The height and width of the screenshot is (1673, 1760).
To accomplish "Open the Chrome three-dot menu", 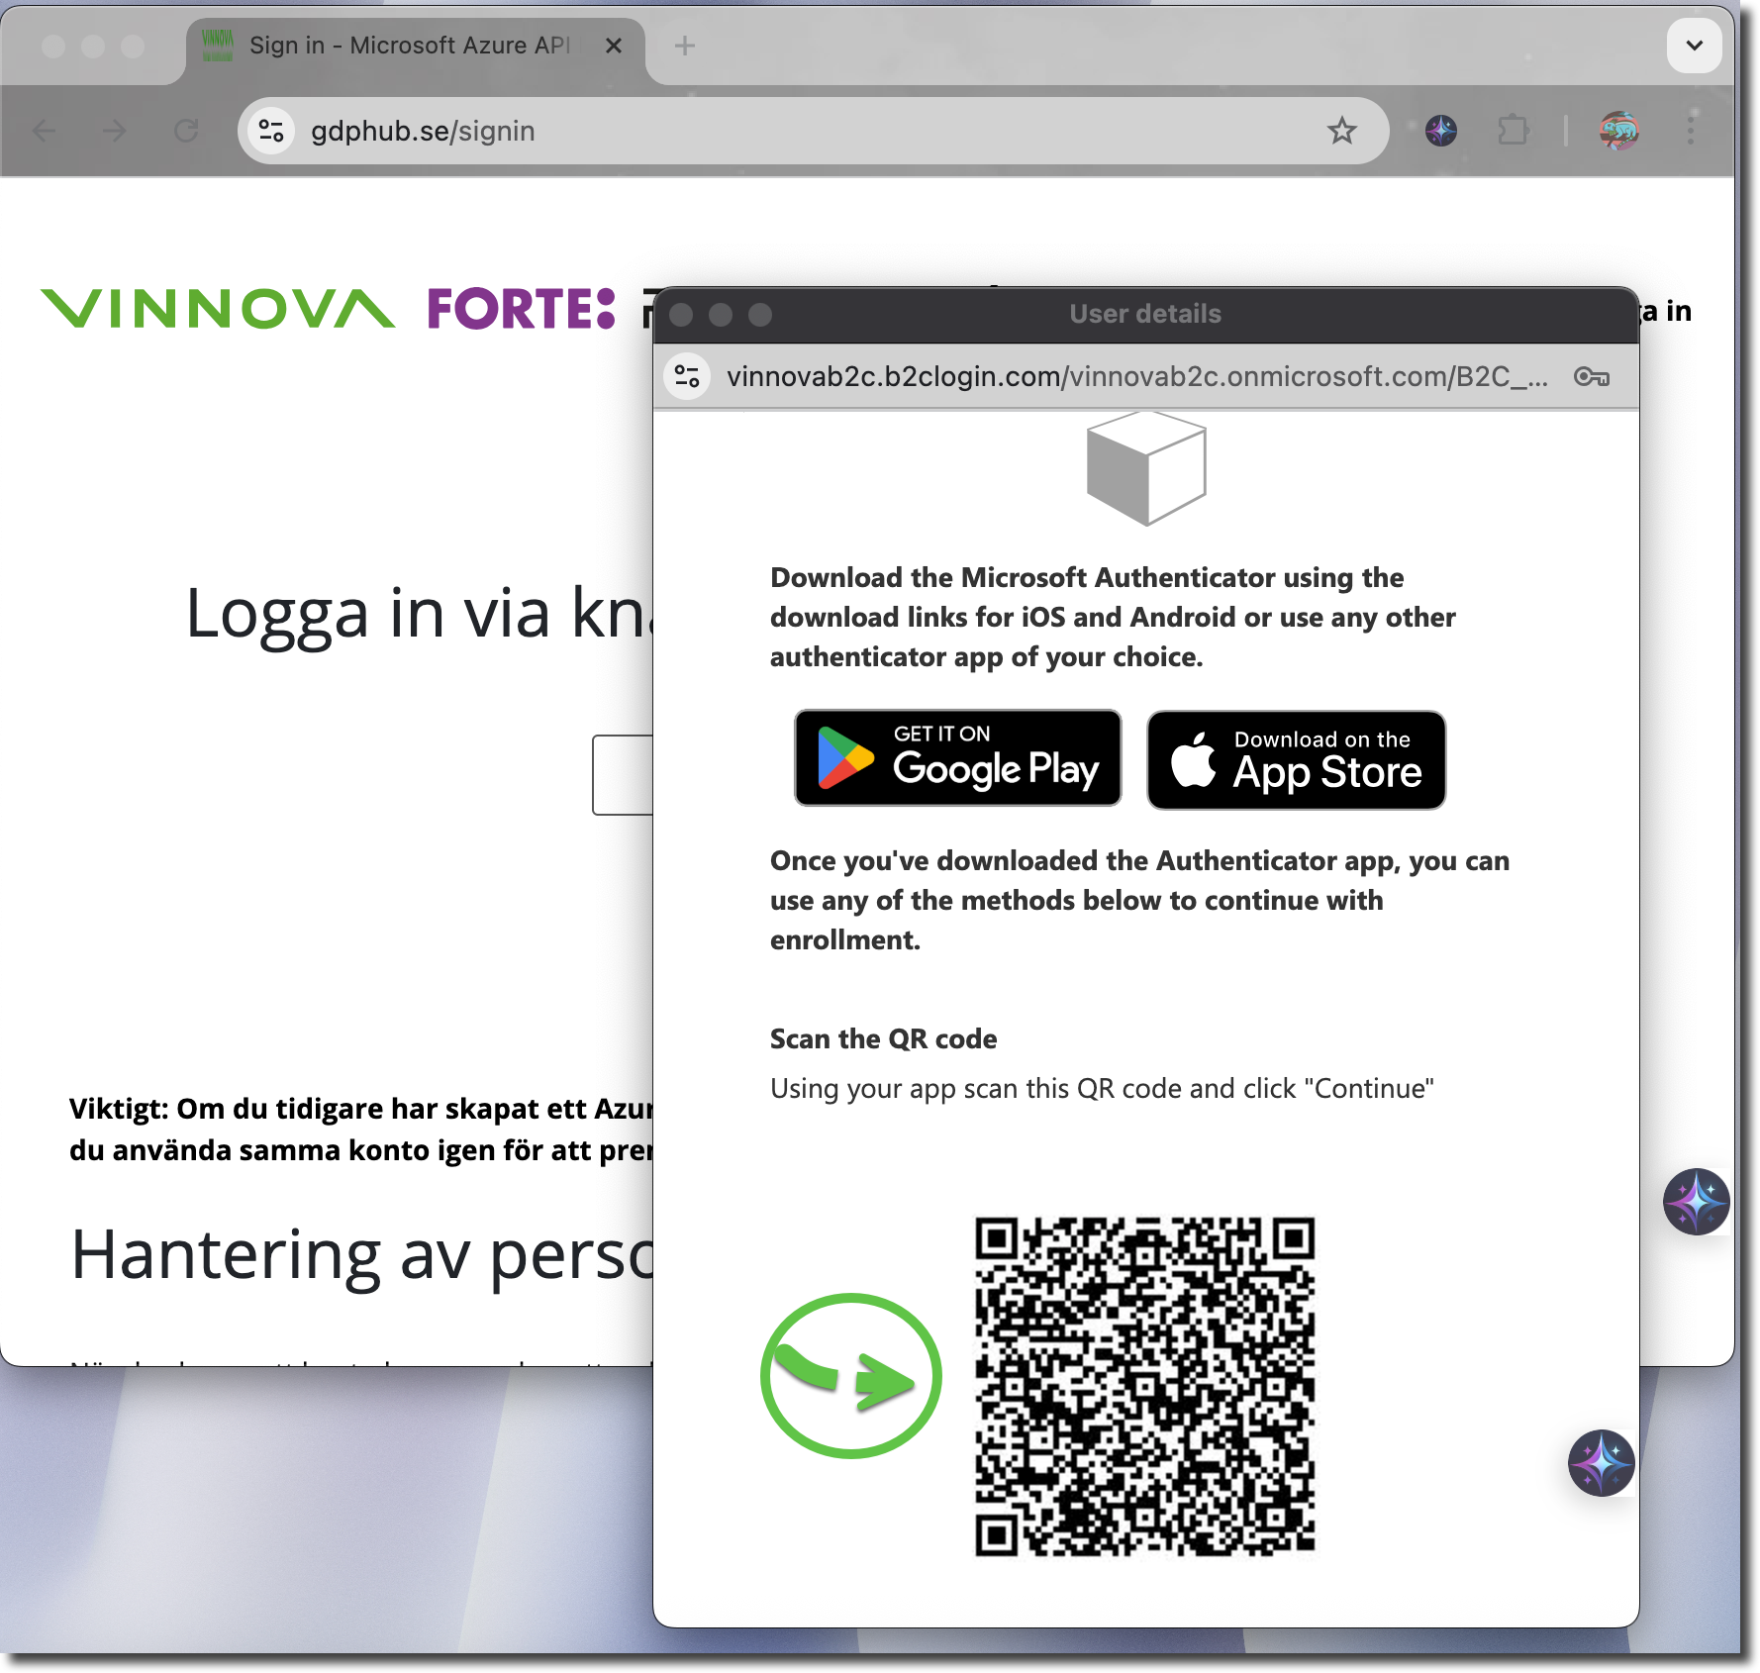I will [x=1691, y=131].
